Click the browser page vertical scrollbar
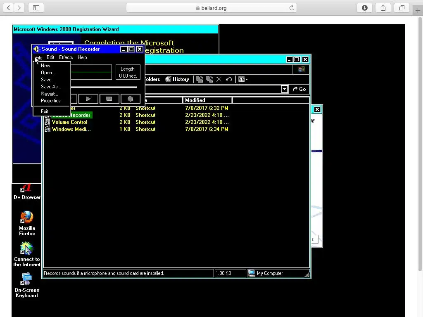 tap(420, 144)
